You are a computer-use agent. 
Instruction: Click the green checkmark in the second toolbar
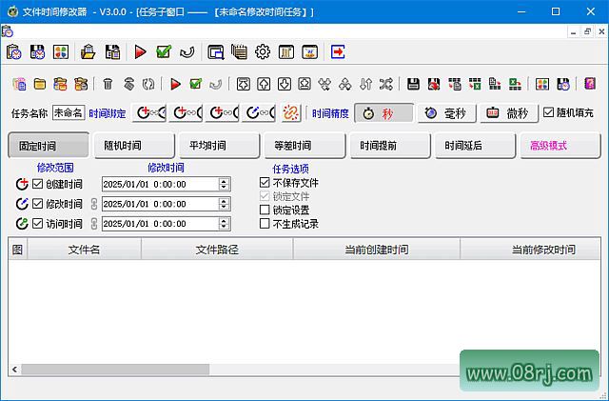[196, 84]
